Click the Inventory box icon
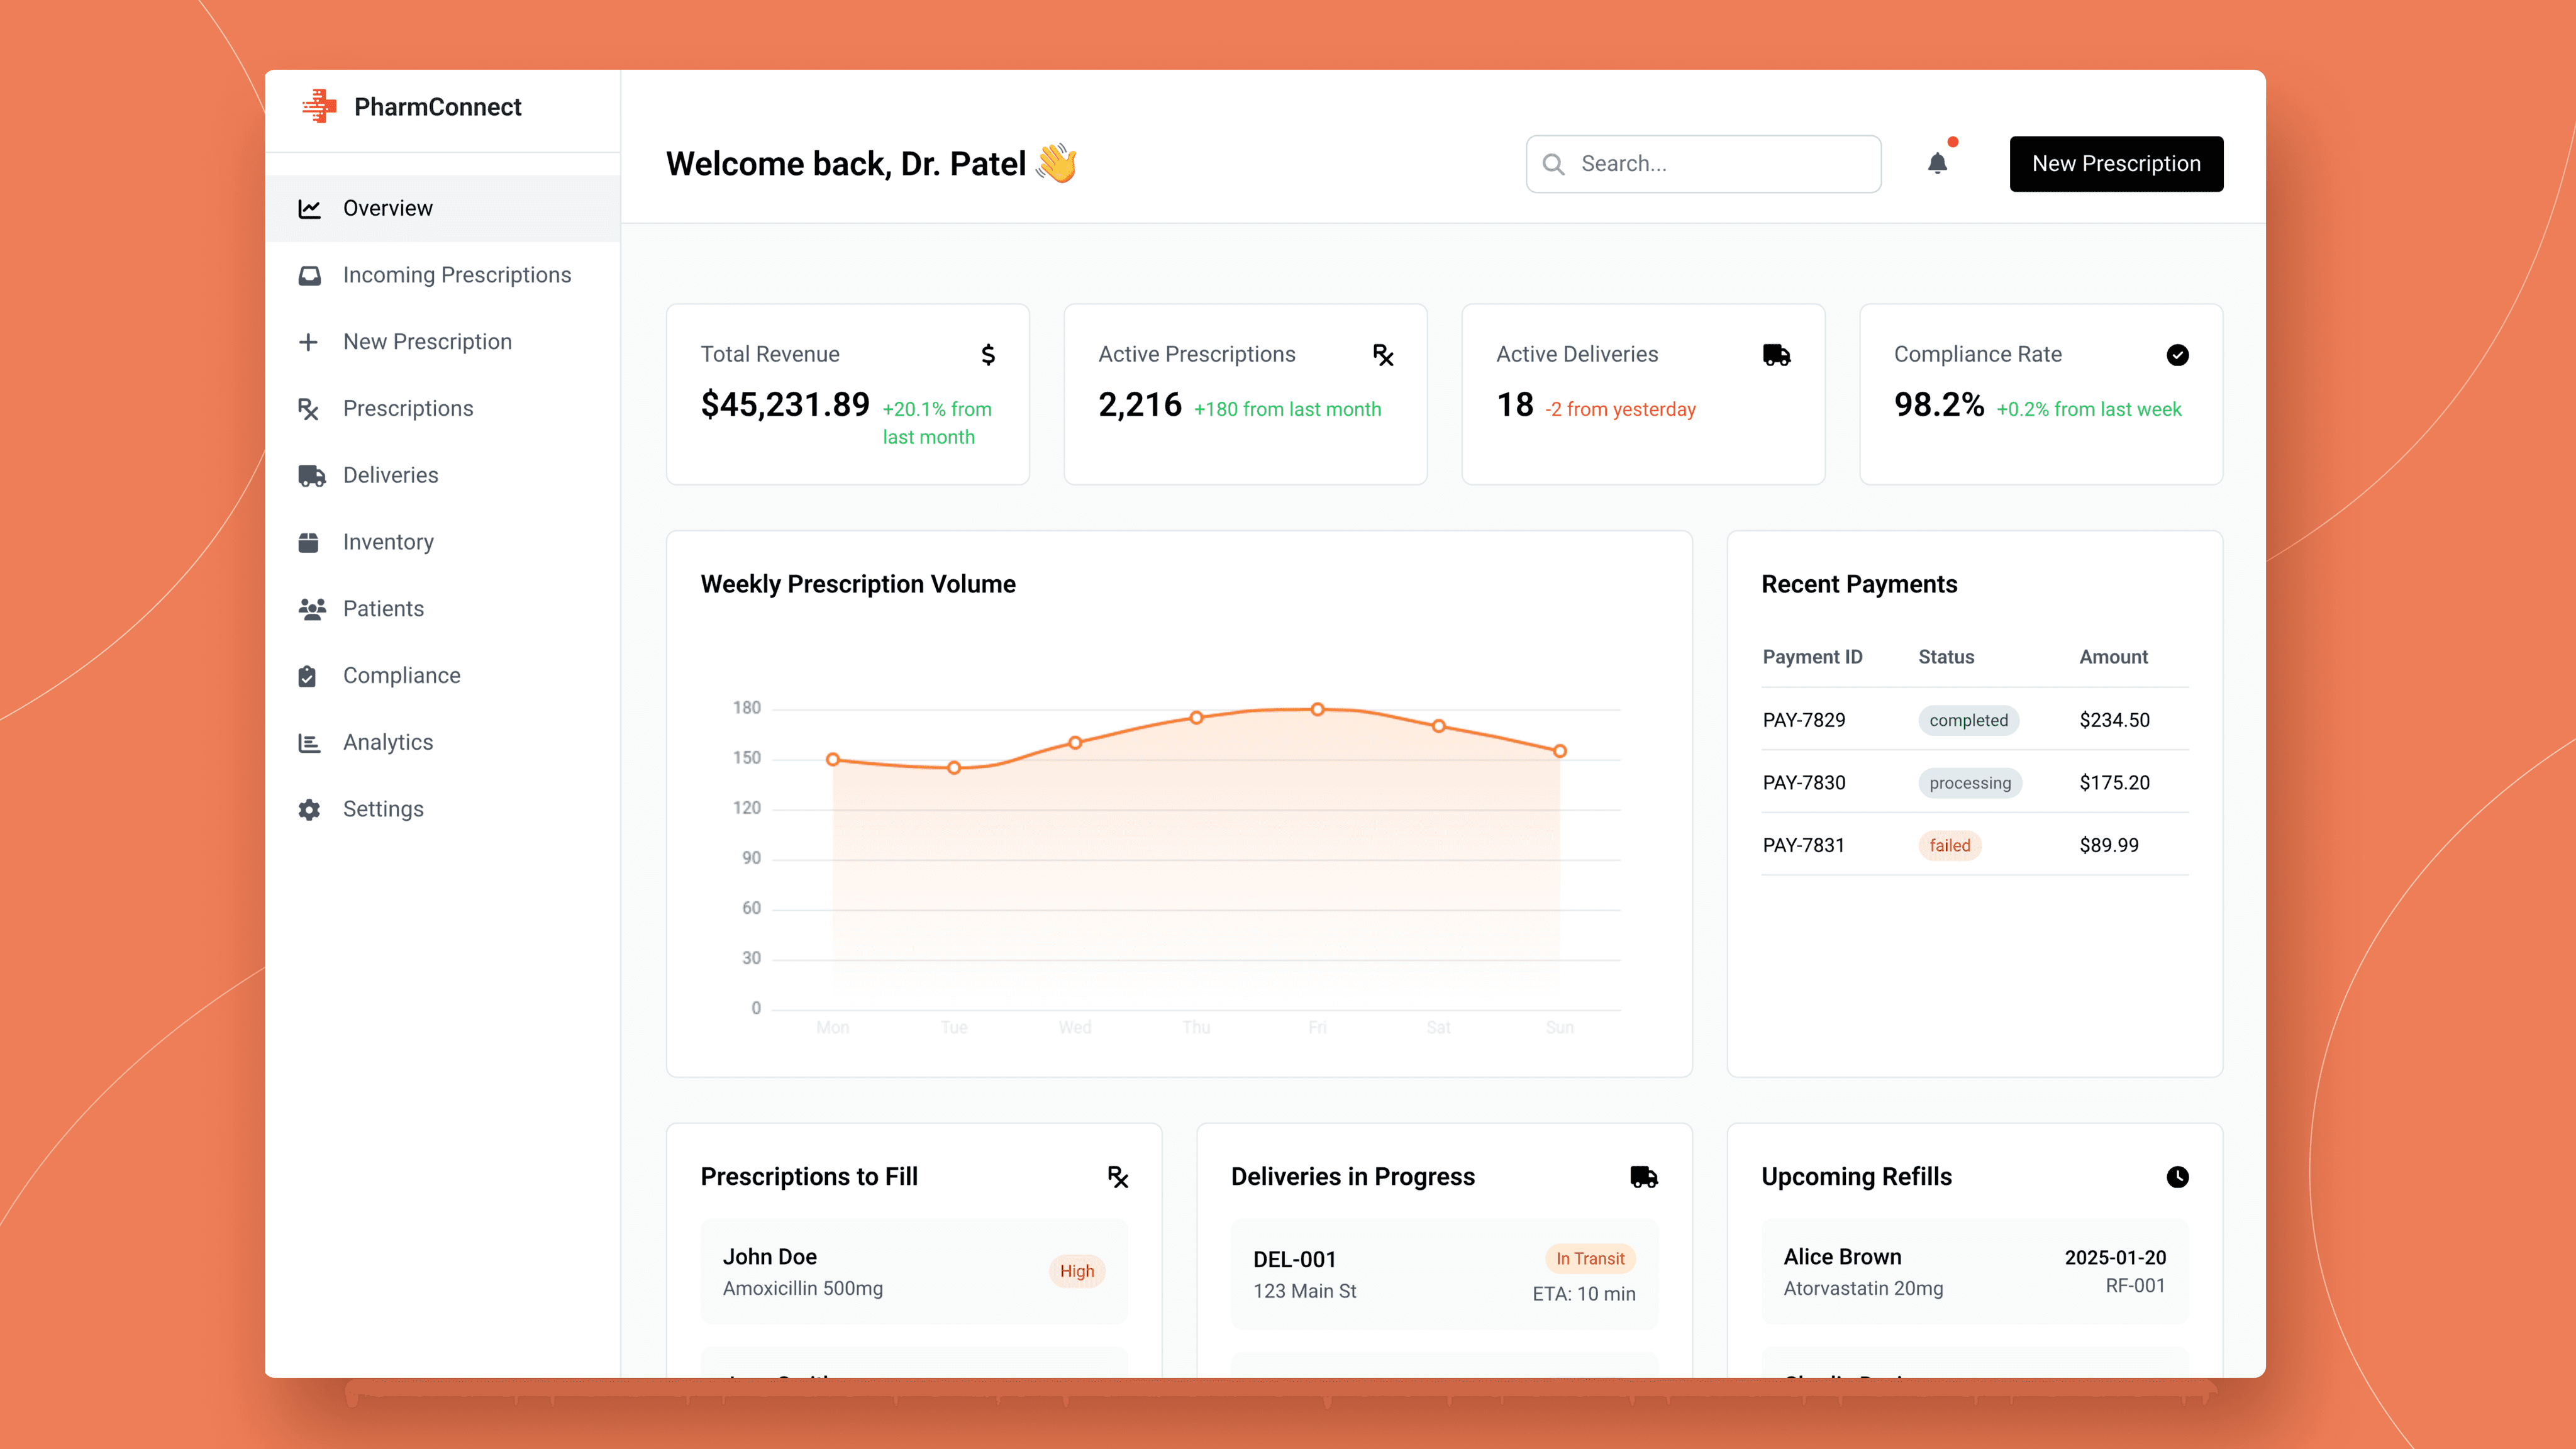2576x1449 pixels. (308, 542)
